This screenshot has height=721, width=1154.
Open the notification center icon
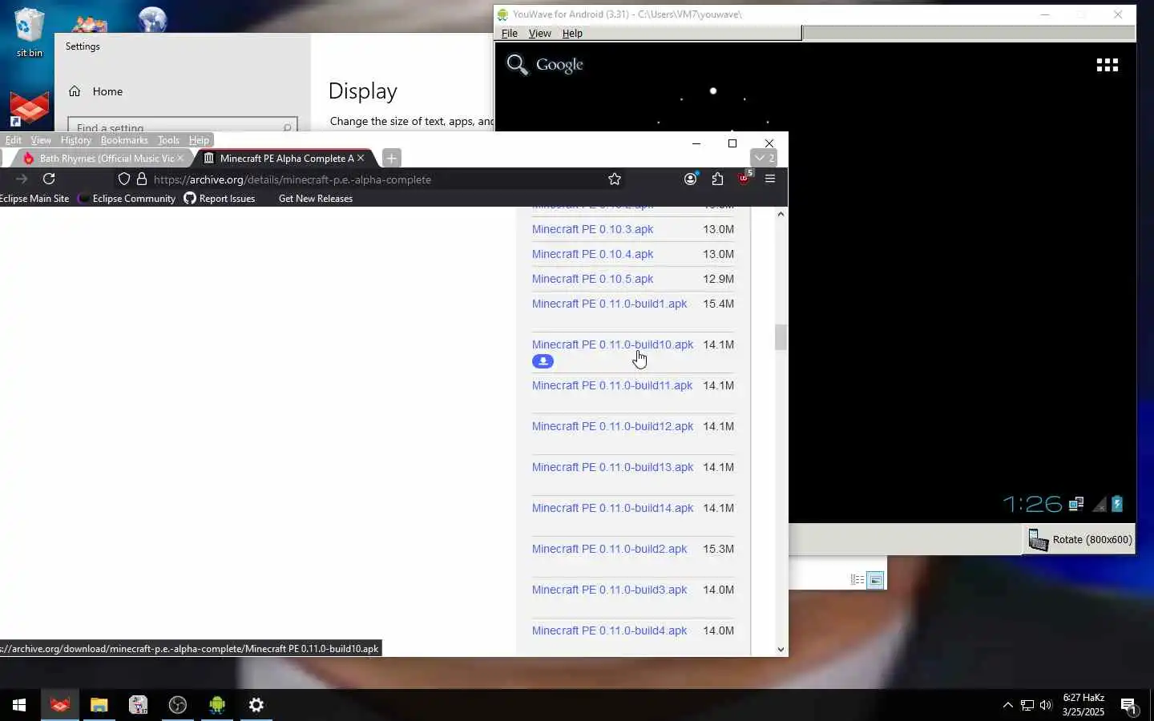point(1128,706)
